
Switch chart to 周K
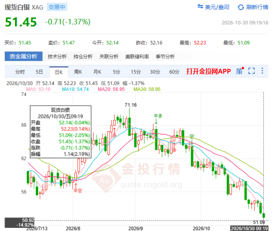coord(78,72)
